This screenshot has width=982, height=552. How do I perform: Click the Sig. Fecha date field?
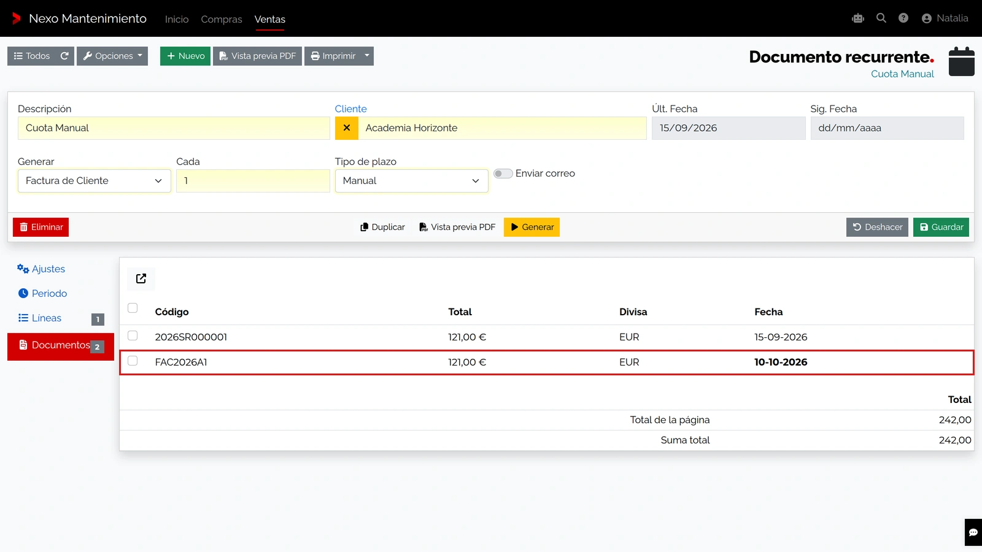pos(887,128)
